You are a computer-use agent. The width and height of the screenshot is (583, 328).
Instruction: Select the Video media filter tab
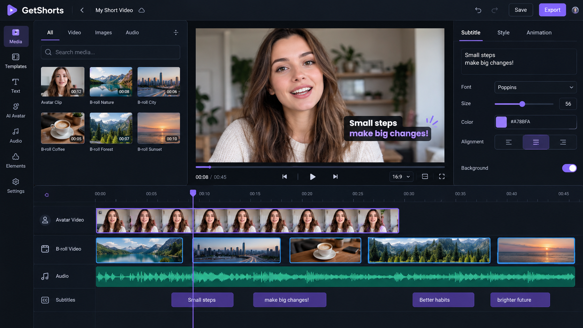point(74,32)
